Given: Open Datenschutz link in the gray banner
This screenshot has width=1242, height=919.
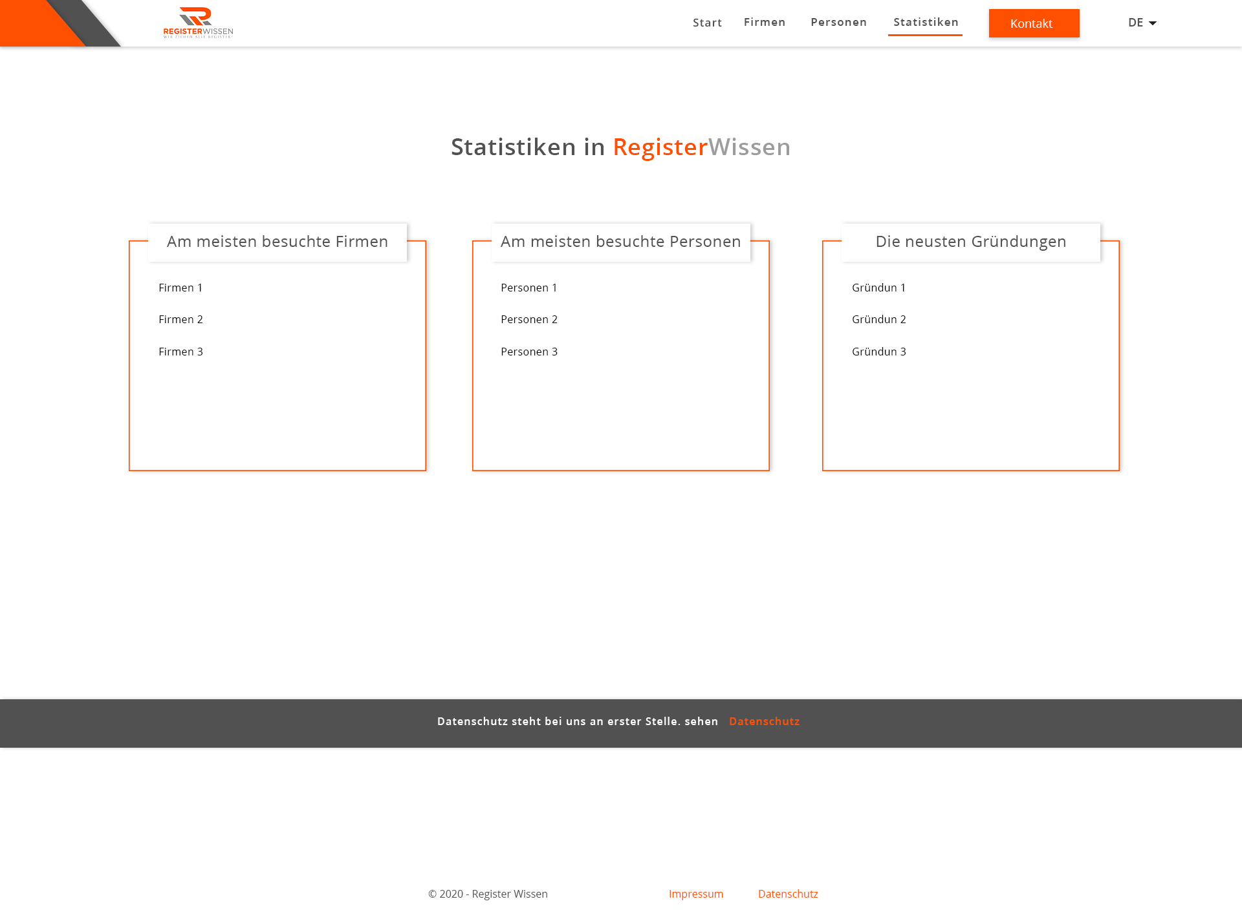Looking at the screenshot, I should tap(764, 721).
